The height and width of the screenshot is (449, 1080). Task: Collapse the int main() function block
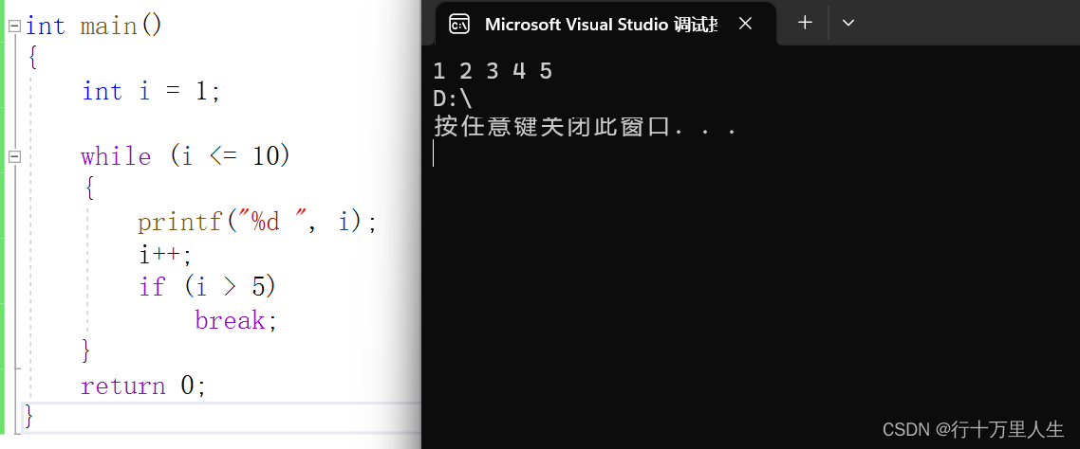pos(15,27)
